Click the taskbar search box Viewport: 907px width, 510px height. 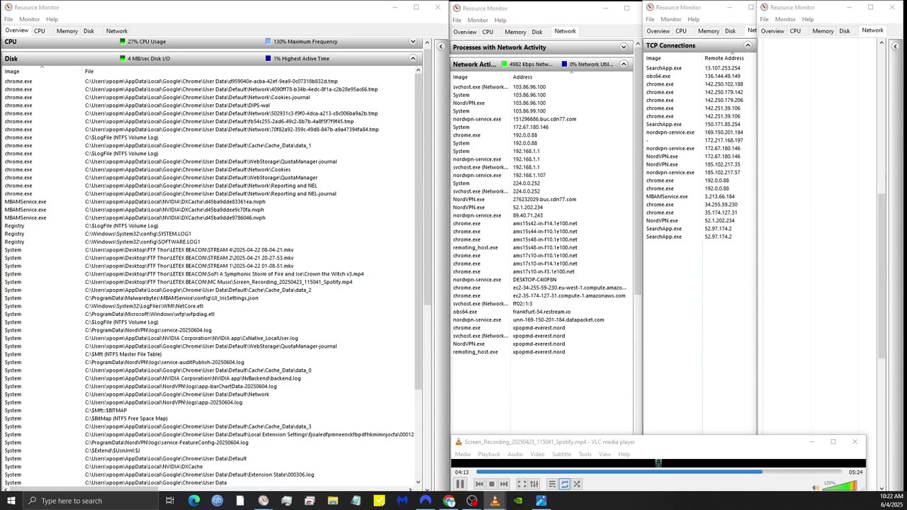91,501
